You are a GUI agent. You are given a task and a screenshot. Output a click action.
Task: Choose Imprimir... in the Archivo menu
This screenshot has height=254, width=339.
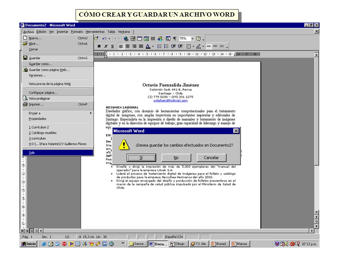[58, 104]
